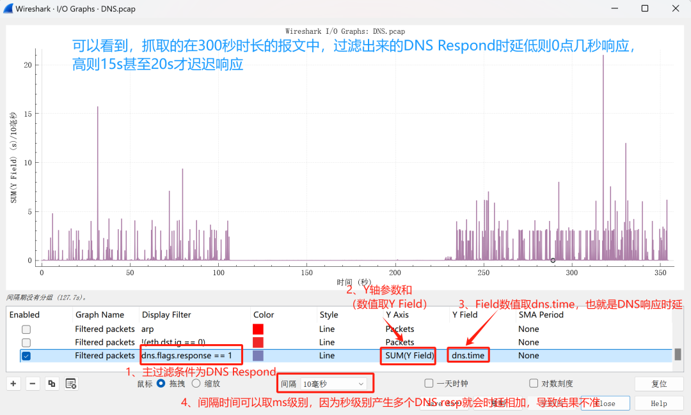Click the Line style cell in the dns.flags.response row

(x=328, y=356)
